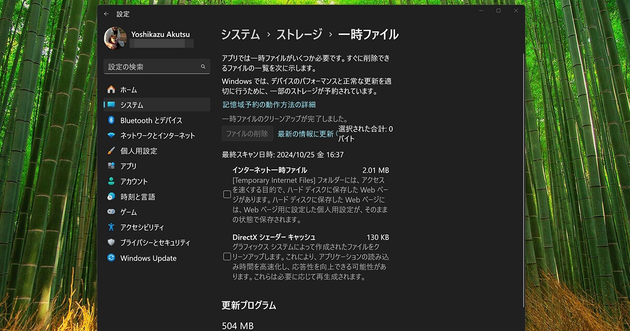Viewport: 630px width, 331px height.
Task: Click ストレージ in the breadcrumb
Action: click(299, 35)
